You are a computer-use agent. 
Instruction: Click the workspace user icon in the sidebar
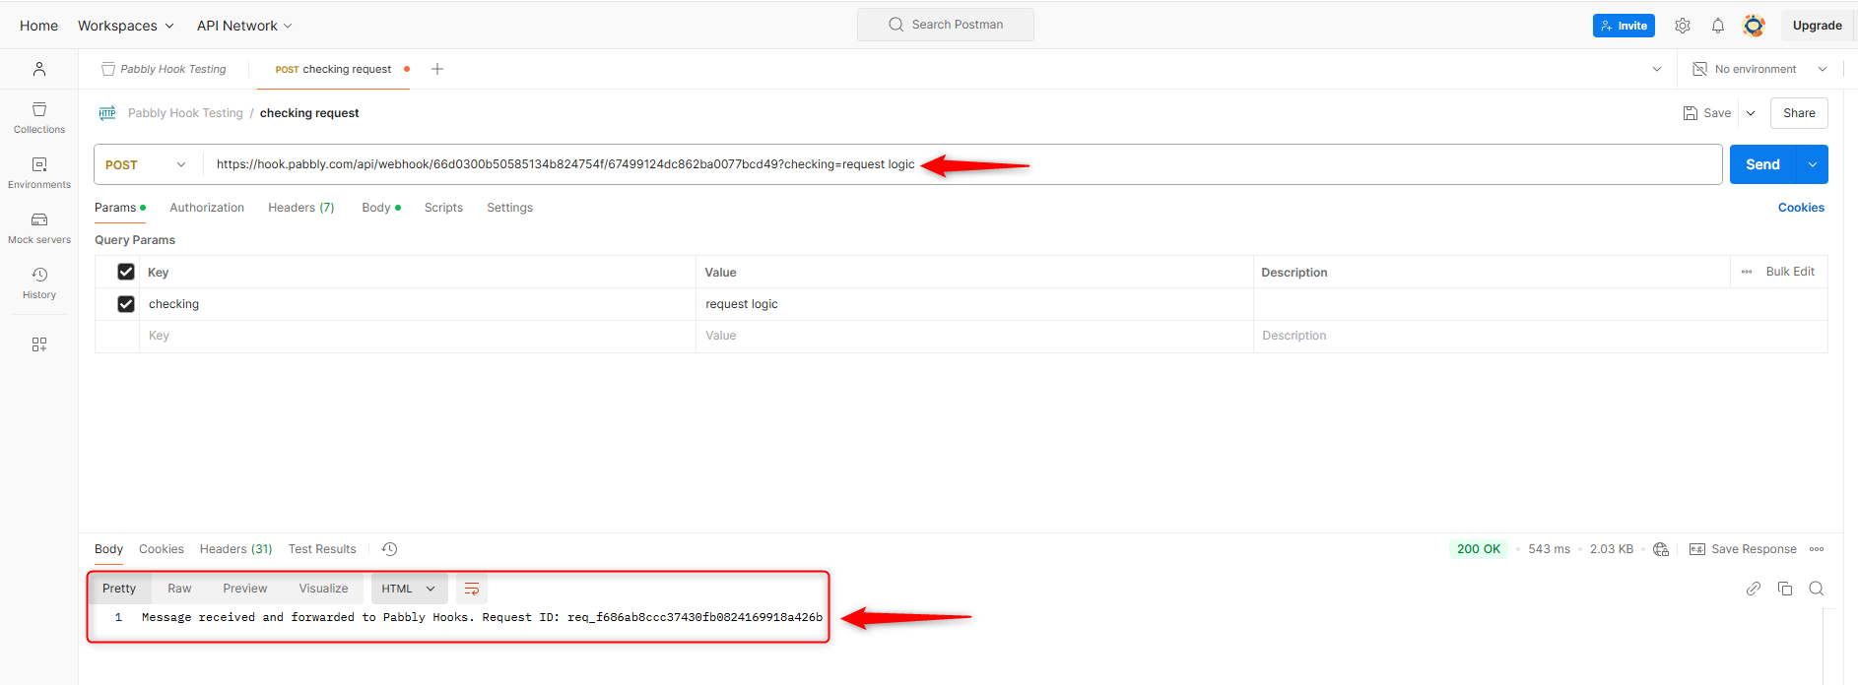tap(39, 69)
